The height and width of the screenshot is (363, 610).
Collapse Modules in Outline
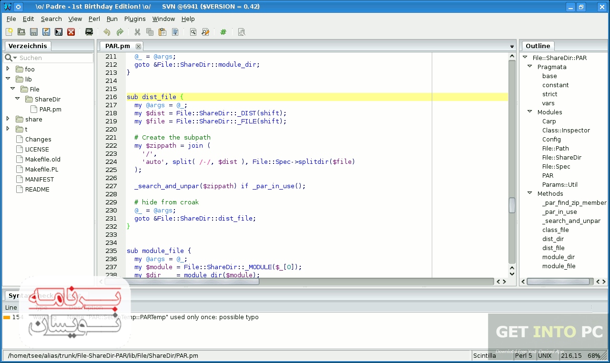[529, 112]
